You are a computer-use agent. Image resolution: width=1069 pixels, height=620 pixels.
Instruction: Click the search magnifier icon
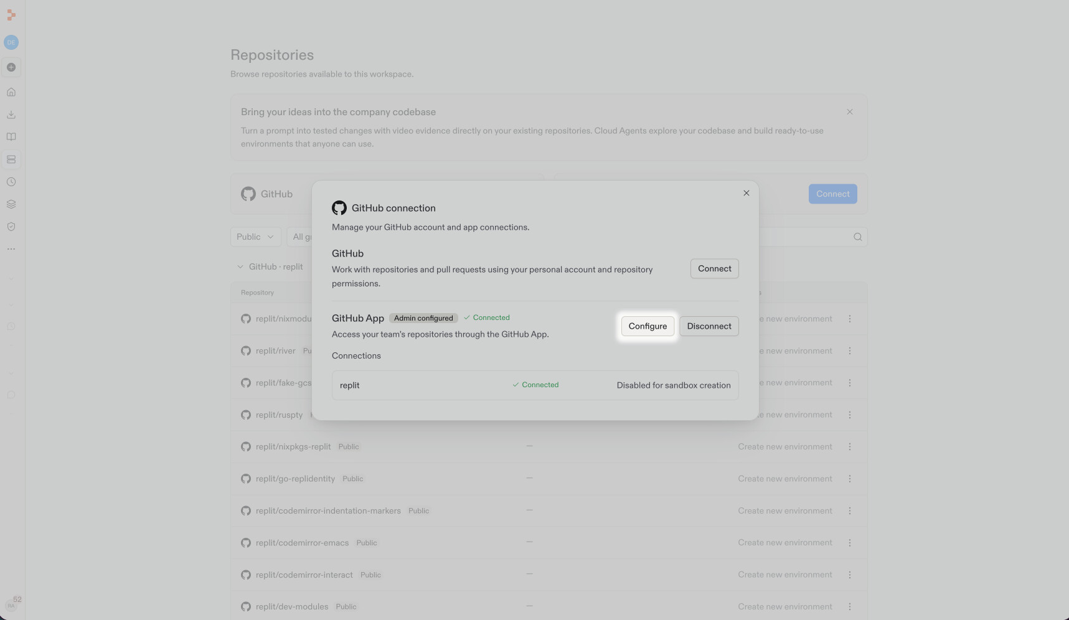click(858, 237)
